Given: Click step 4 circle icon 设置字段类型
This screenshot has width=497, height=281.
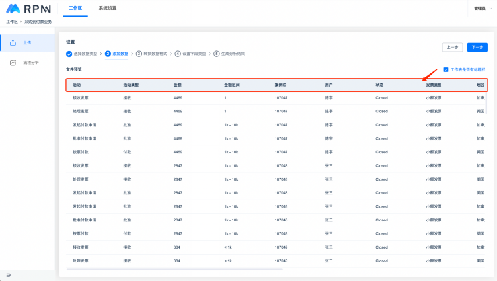Looking at the screenshot, I should [x=178, y=54].
